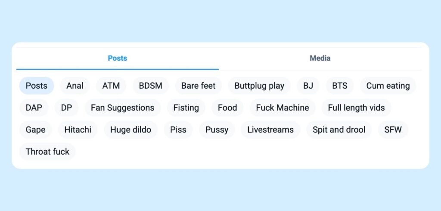Pick the Huge dildo chip
Viewport: 441px width, 211px height.
click(x=130, y=130)
